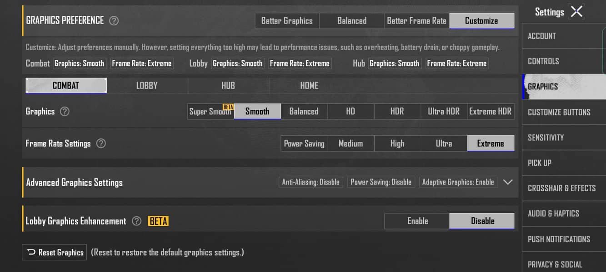Image resolution: width=606 pixels, height=272 pixels.
Task: Switch to the LOBBY tab
Action: click(147, 86)
